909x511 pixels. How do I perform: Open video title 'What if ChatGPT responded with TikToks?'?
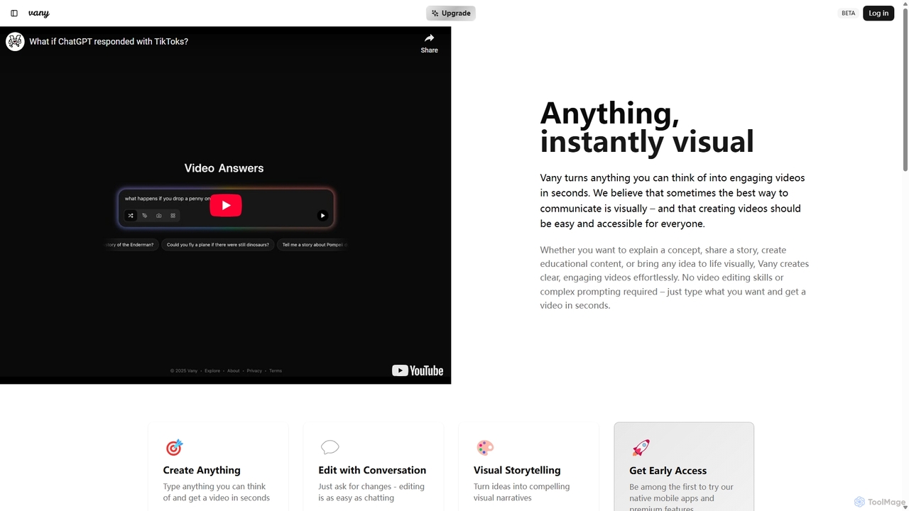[109, 41]
